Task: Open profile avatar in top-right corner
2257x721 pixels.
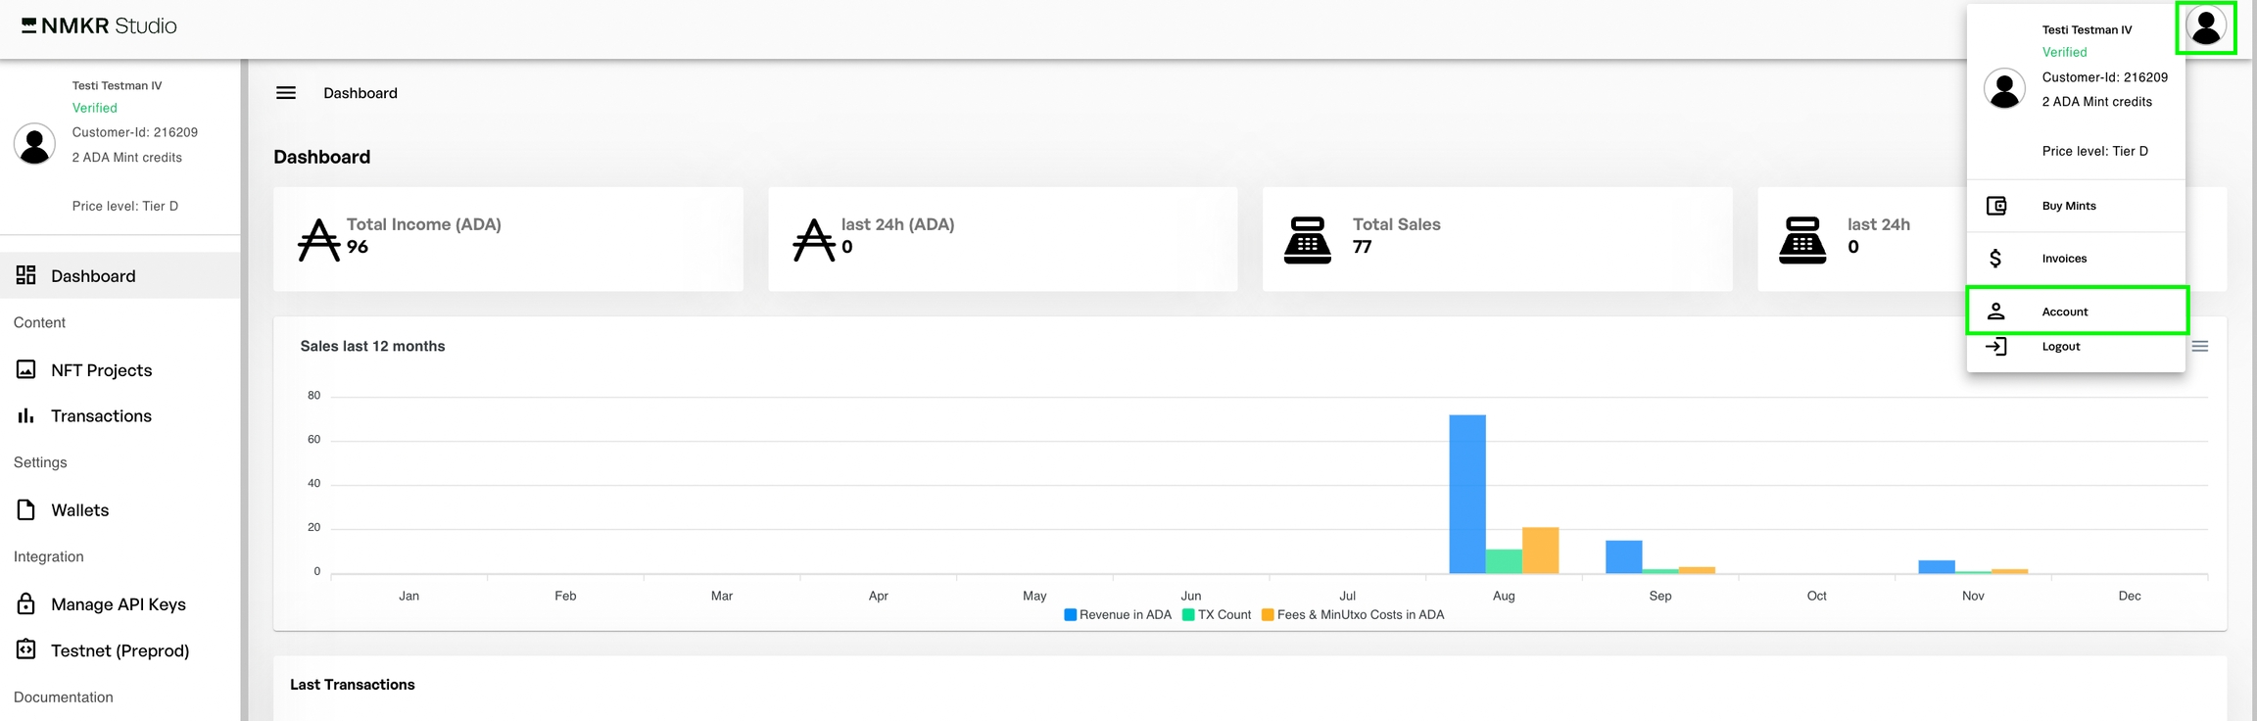Action: (2205, 26)
